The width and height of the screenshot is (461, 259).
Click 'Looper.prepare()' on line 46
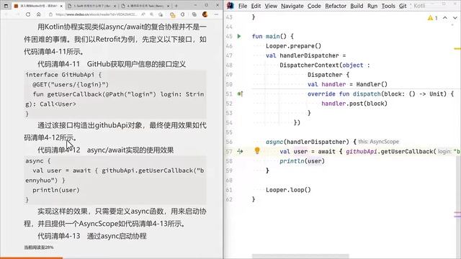(x=293, y=46)
